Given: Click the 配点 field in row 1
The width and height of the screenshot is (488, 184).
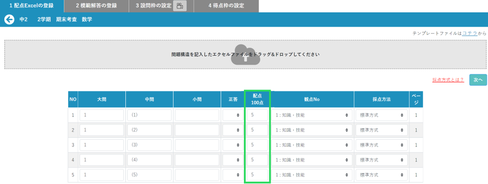Looking at the screenshot, I should tap(257, 115).
